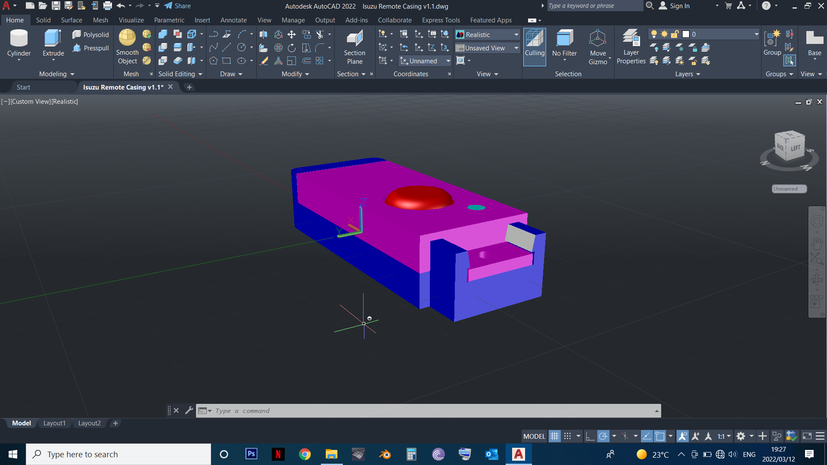Image resolution: width=827 pixels, height=465 pixels.
Task: Click the Move Gizmo button
Action: pyautogui.click(x=598, y=47)
